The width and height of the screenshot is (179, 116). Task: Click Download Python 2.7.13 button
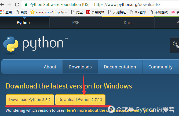point(80,100)
